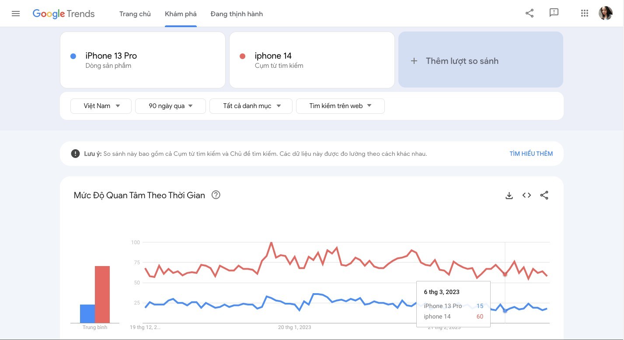Click the 100 value on the chart axis
This screenshot has height=340, width=624.
coord(135,242)
